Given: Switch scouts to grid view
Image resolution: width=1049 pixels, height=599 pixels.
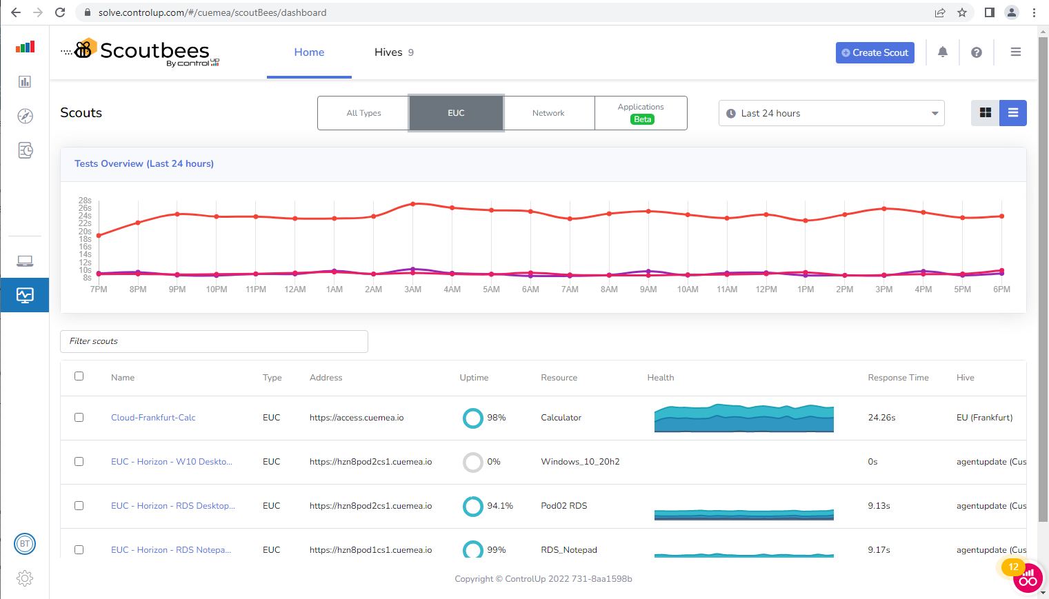Looking at the screenshot, I should [x=985, y=112].
